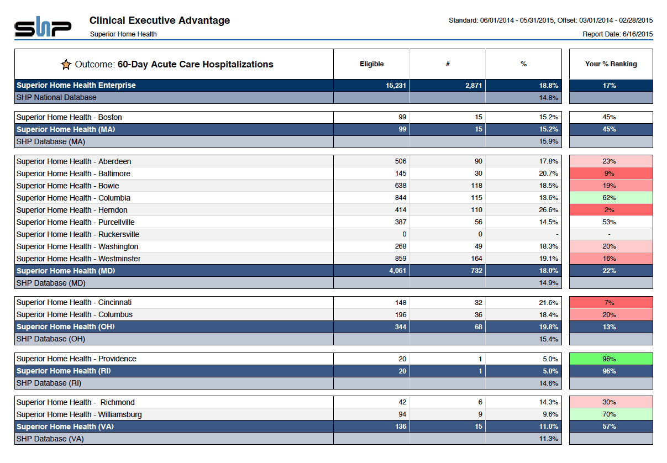Click Superior Home Health Enterprise row label

pos(76,86)
